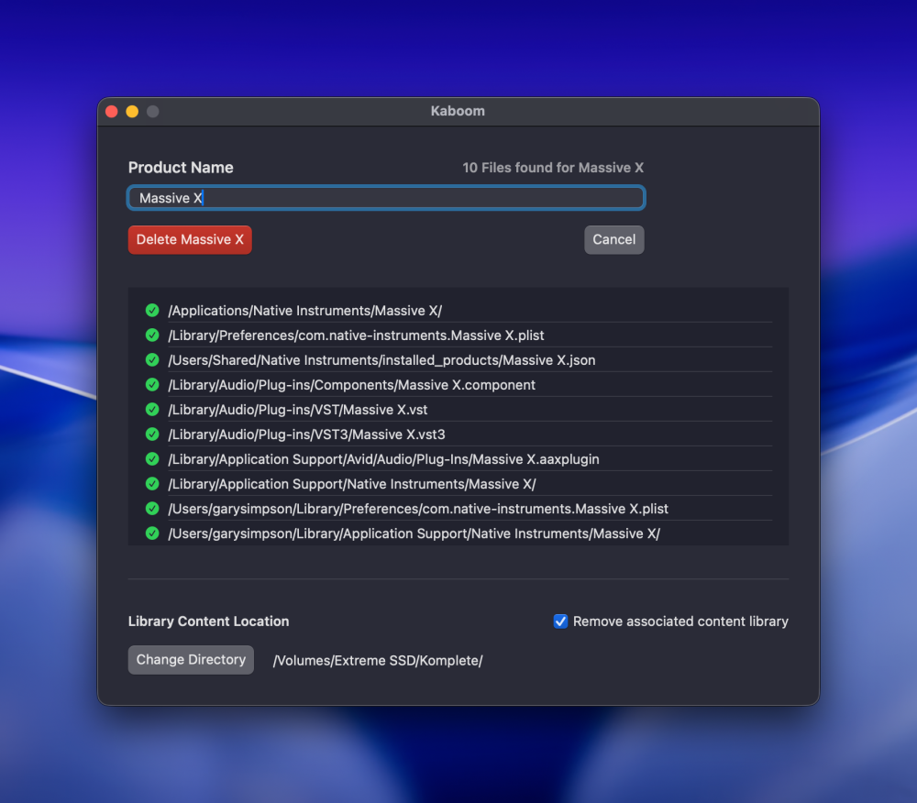
Task: Select /Users/garysimpson/Library/Preferences plist path
Action: 418,509
